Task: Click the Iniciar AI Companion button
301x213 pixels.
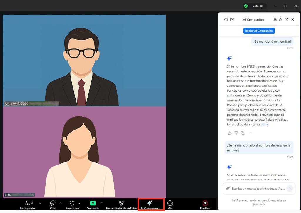Action: [259, 31]
